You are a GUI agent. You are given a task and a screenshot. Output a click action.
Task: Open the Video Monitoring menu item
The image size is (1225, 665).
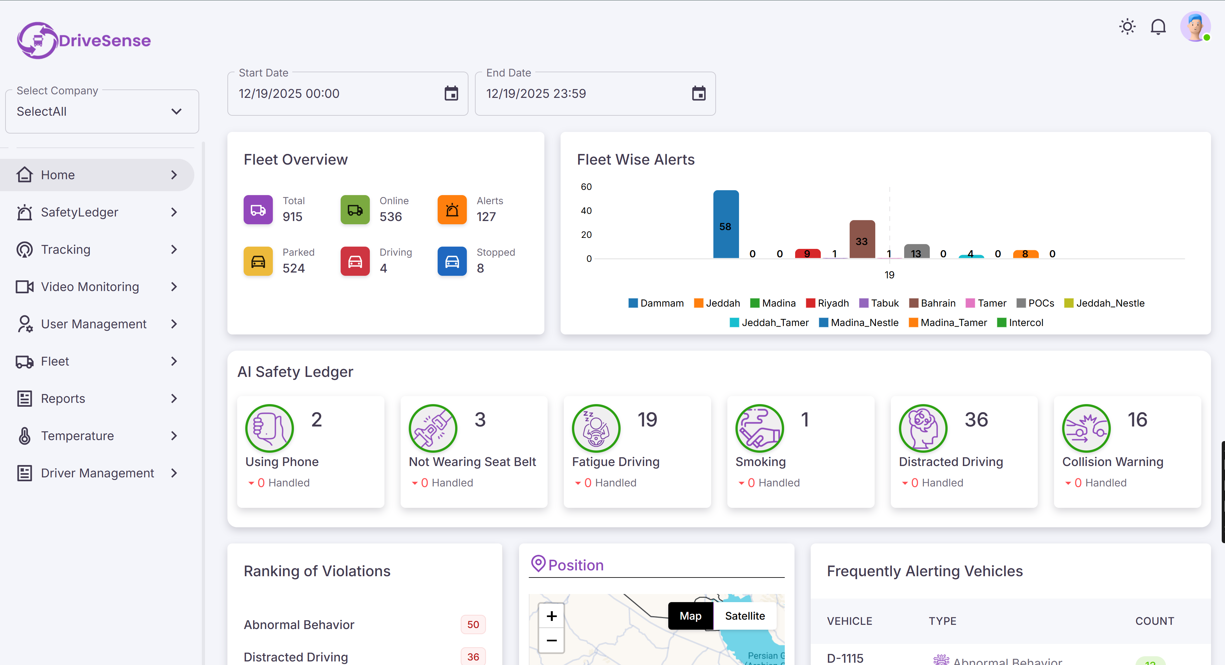pyautogui.click(x=90, y=287)
